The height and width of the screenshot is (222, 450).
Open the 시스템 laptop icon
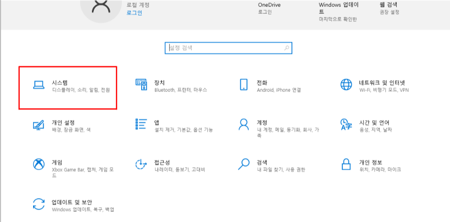[39, 85]
